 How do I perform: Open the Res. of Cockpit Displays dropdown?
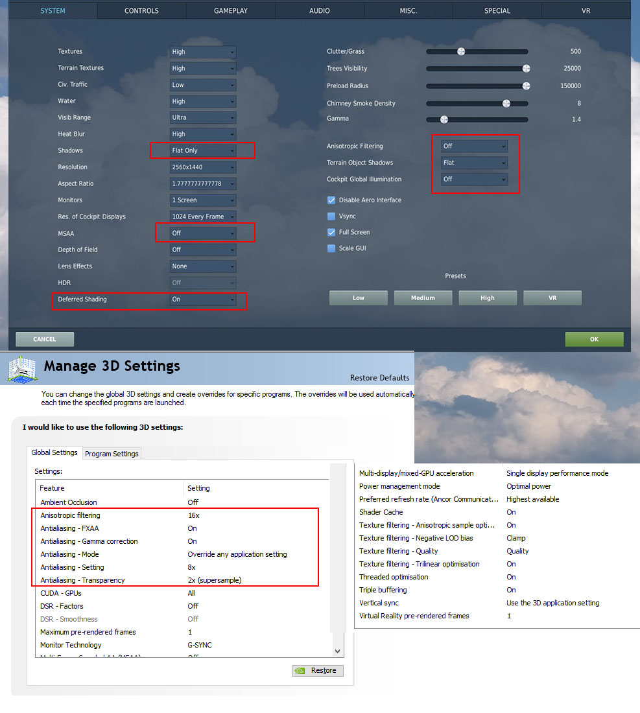pos(203,216)
